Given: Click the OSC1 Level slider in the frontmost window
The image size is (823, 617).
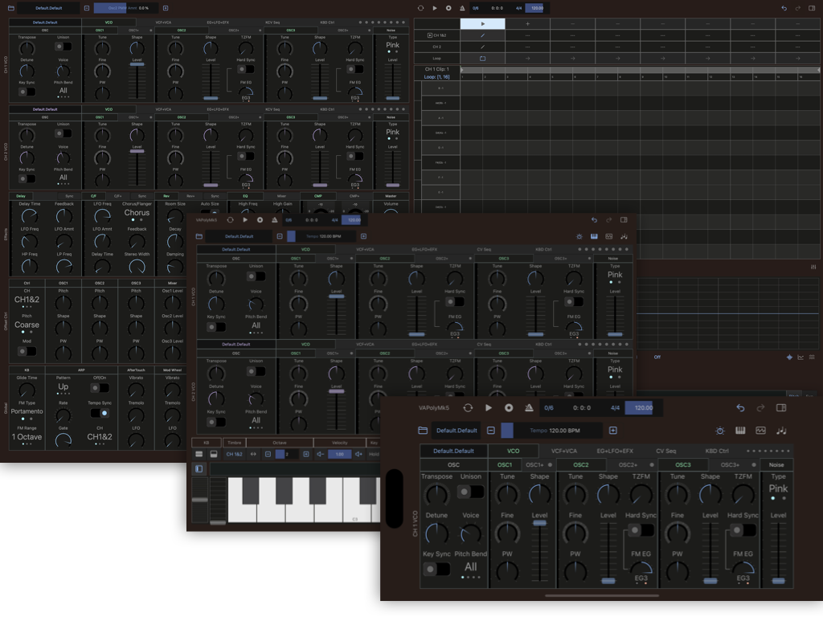Looking at the screenshot, I should (539, 523).
